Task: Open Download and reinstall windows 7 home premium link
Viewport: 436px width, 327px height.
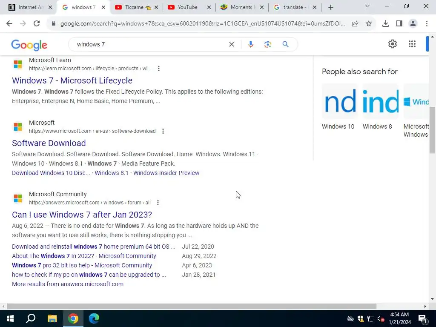Action: pos(93,247)
